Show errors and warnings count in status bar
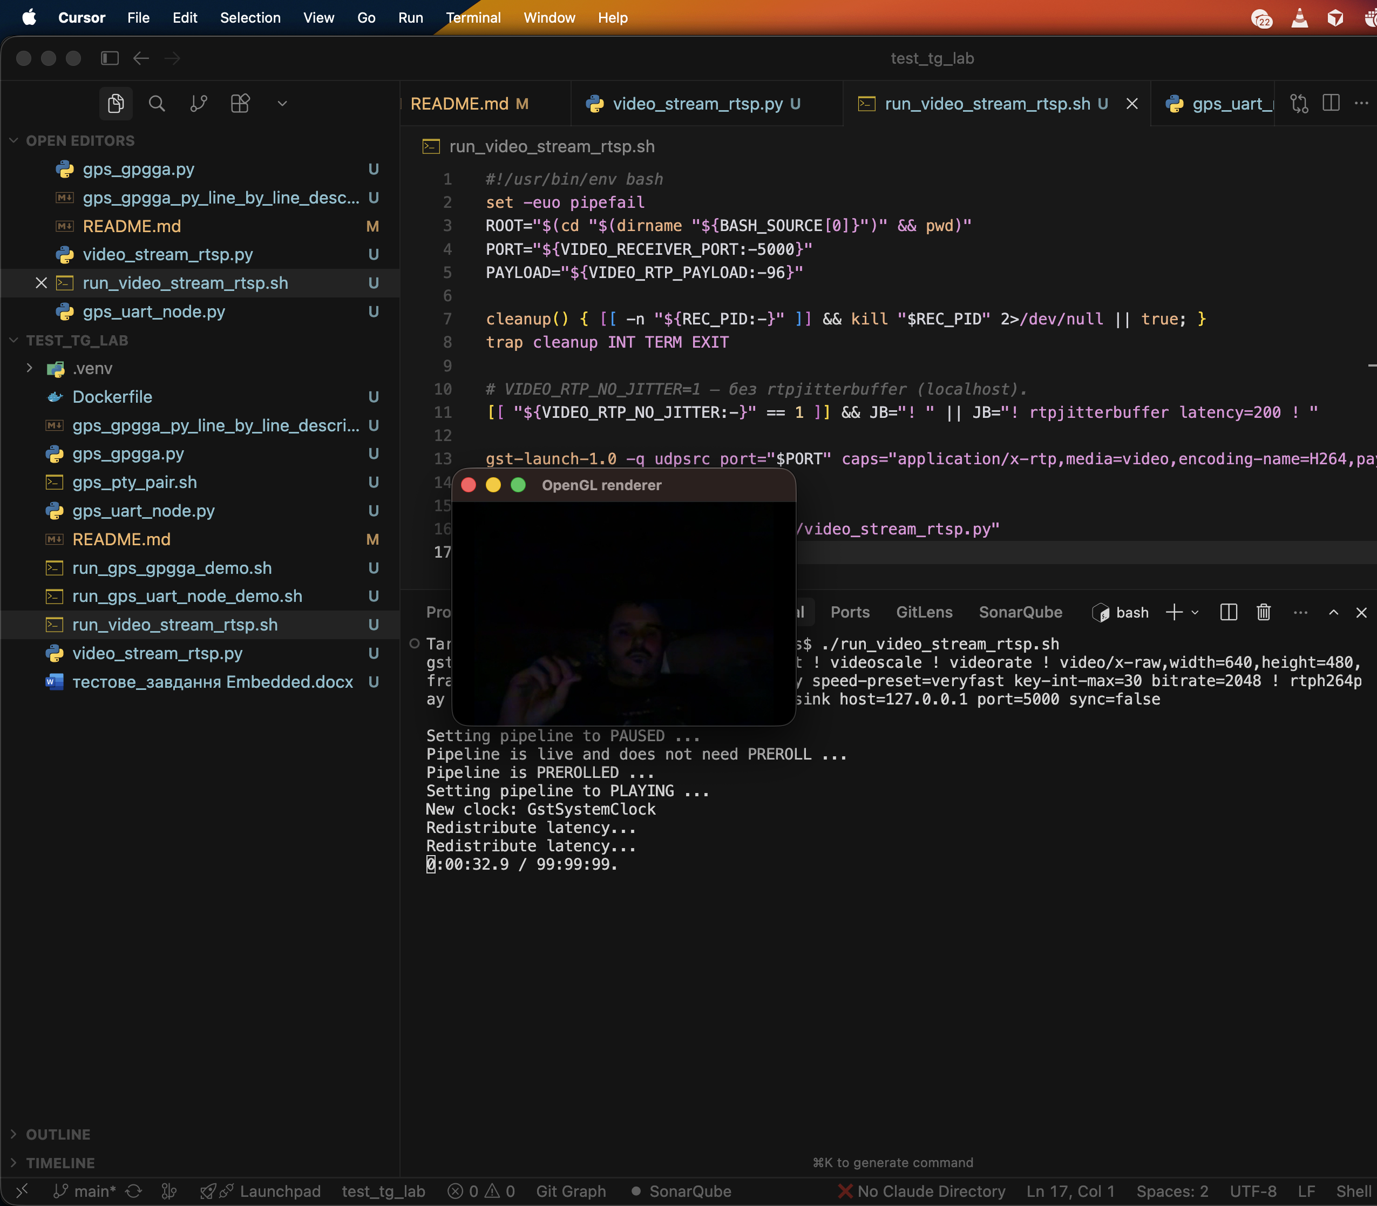This screenshot has height=1206, width=1377. coord(481,1191)
